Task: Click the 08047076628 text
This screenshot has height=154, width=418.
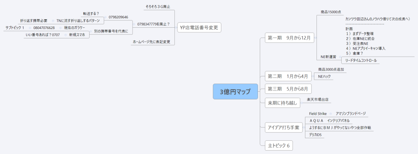Action: pos(44,28)
